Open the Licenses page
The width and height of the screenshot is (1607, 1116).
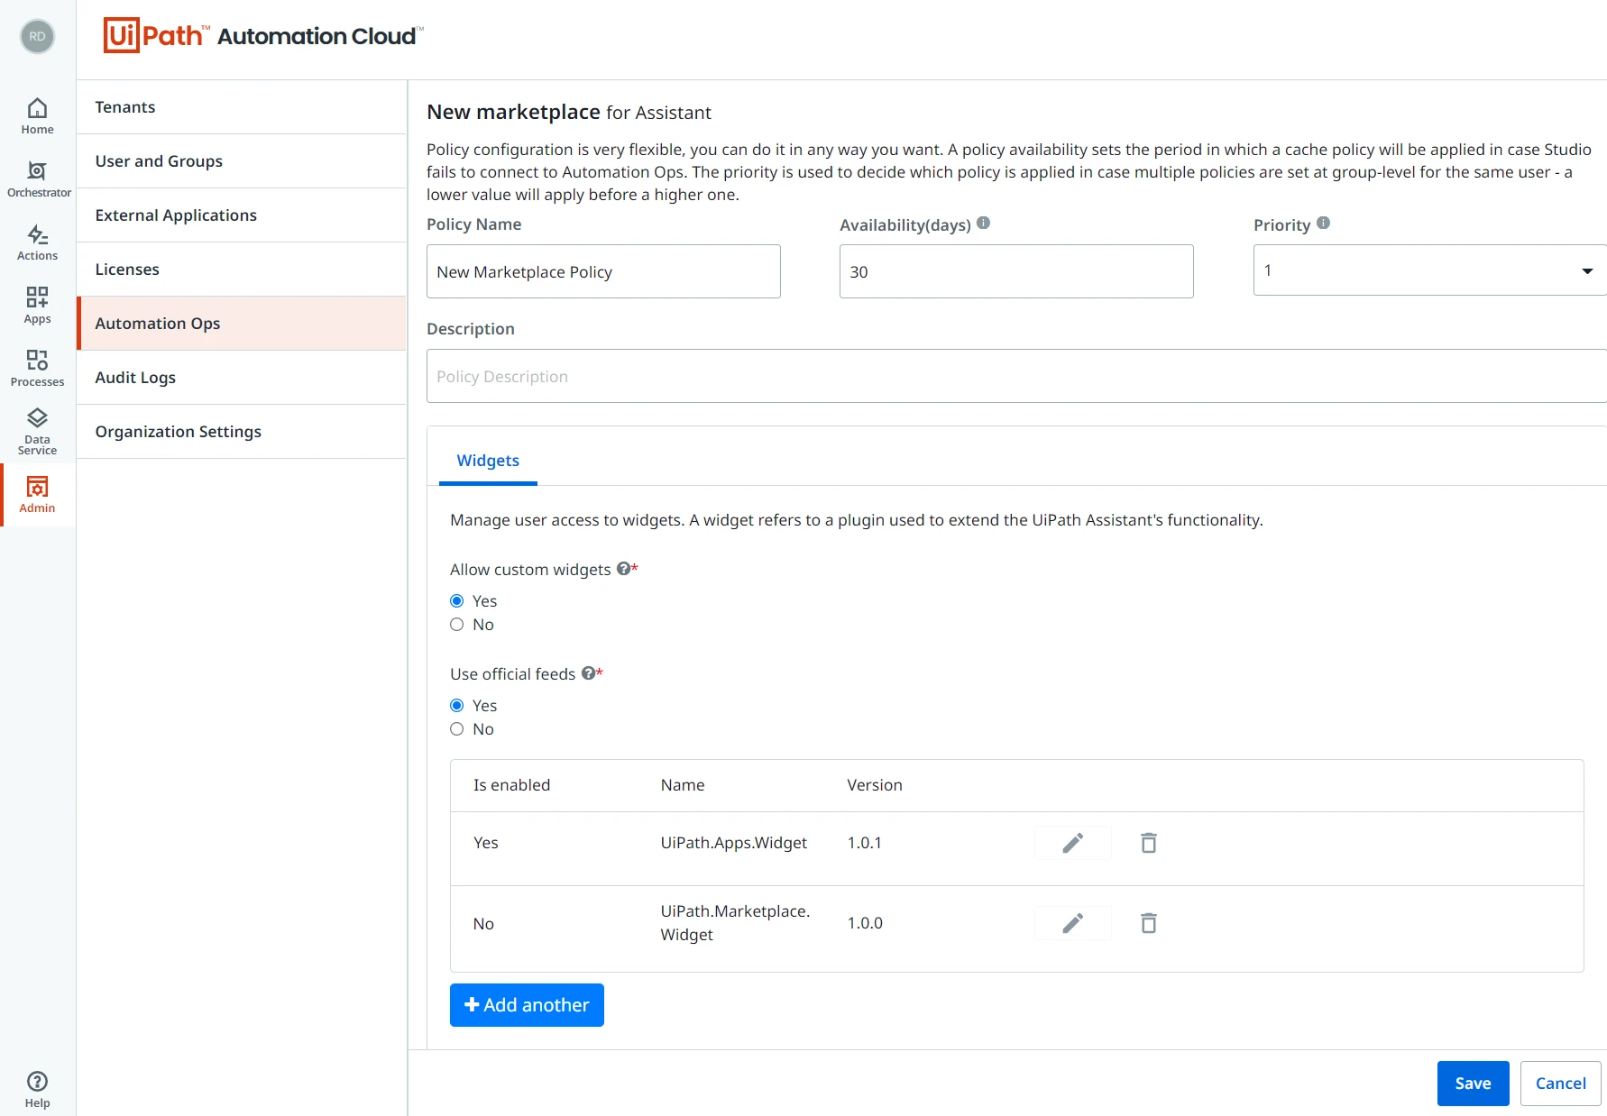[242, 270]
